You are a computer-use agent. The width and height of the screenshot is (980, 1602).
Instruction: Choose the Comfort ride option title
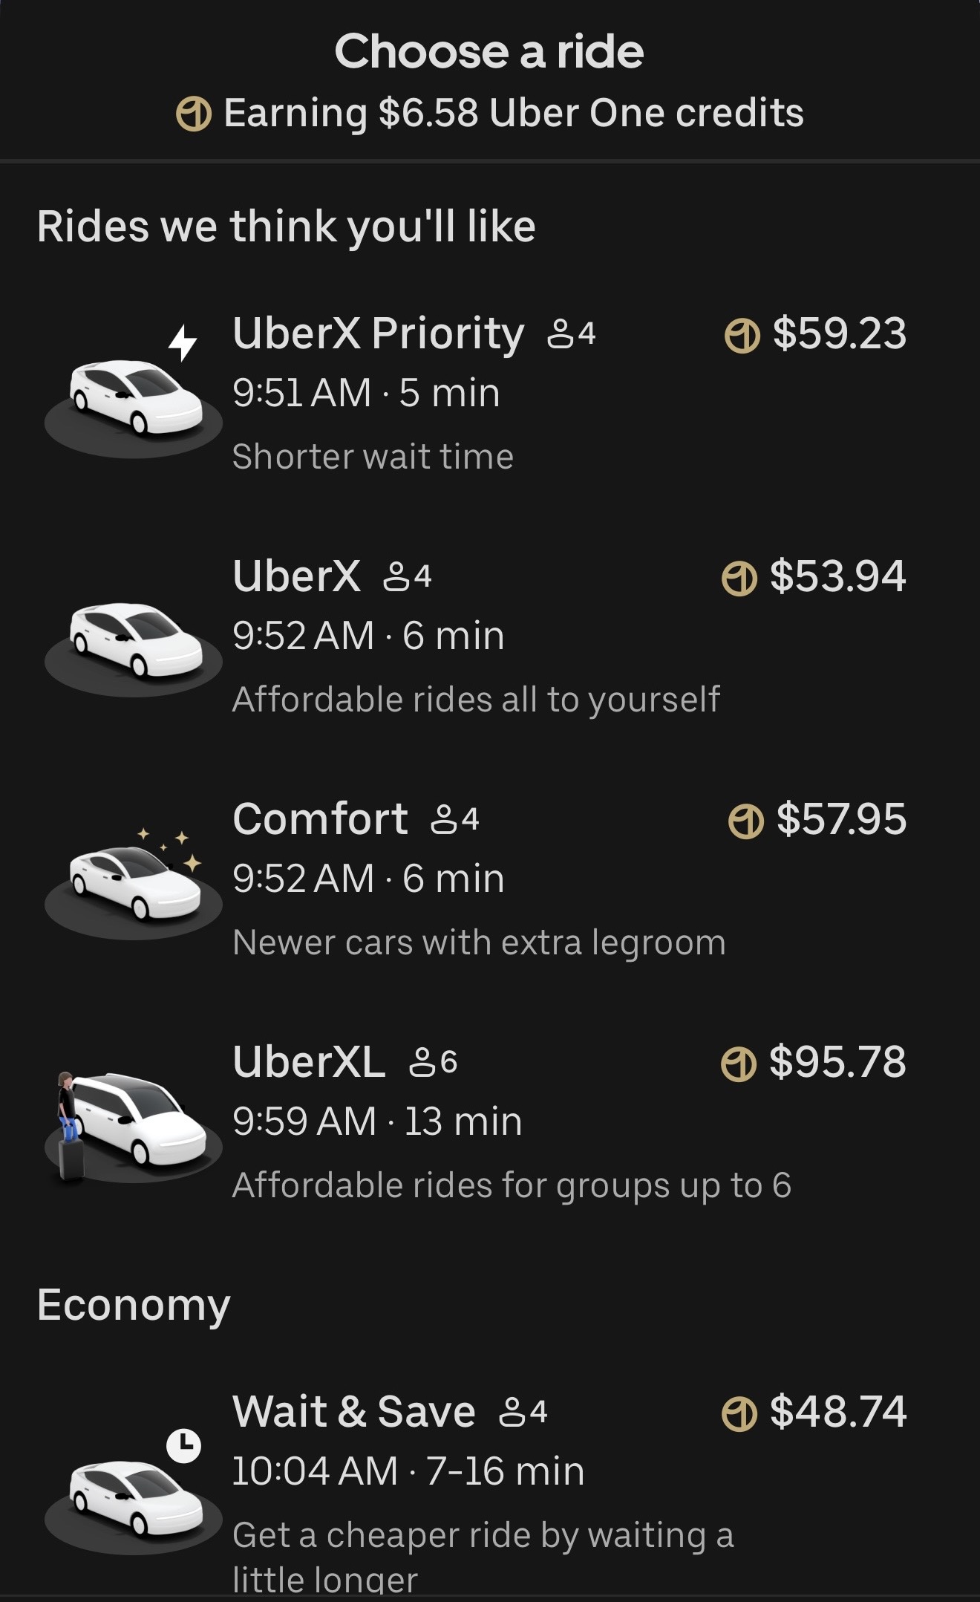[x=320, y=819]
